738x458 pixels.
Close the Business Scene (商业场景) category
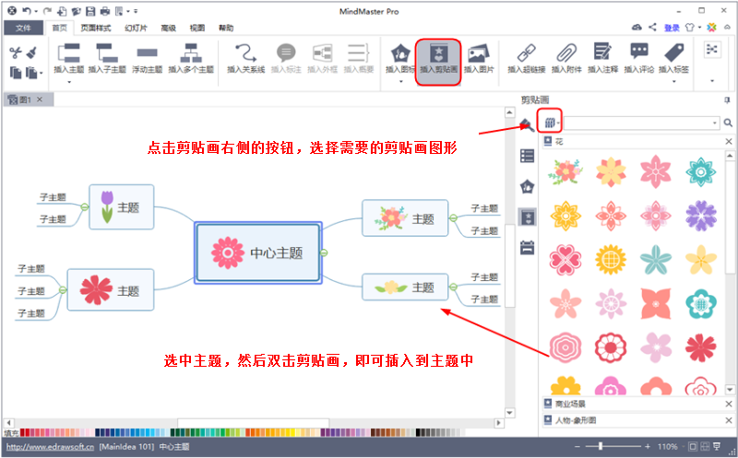click(729, 404)
